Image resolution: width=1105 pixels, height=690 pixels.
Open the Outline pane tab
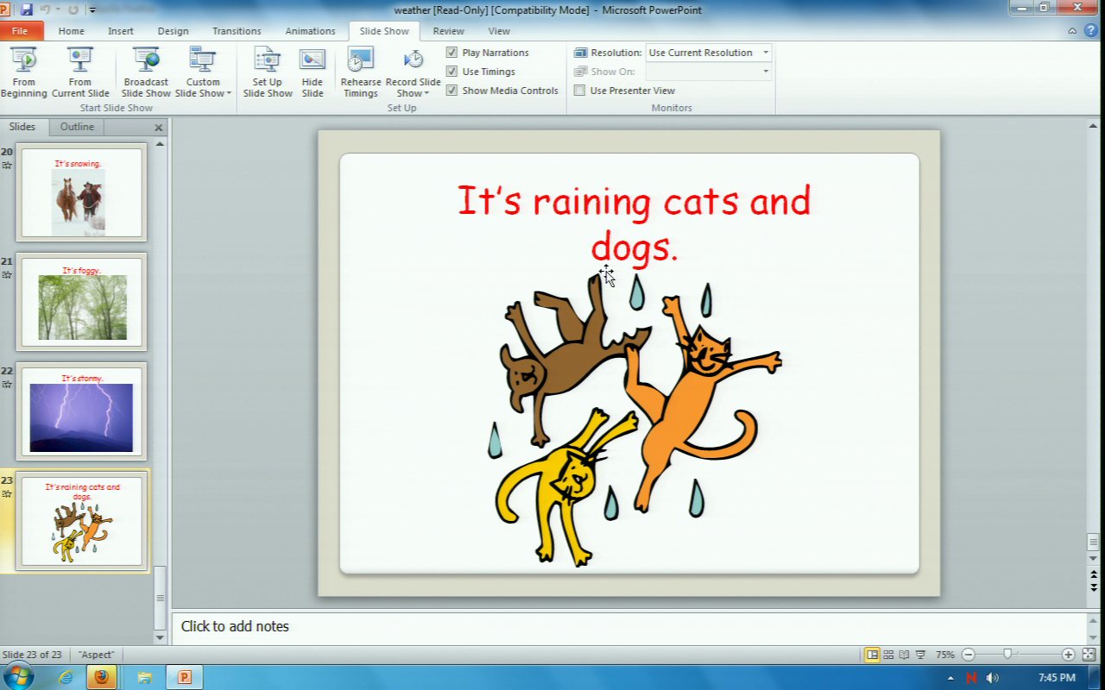tap(77, 127)
